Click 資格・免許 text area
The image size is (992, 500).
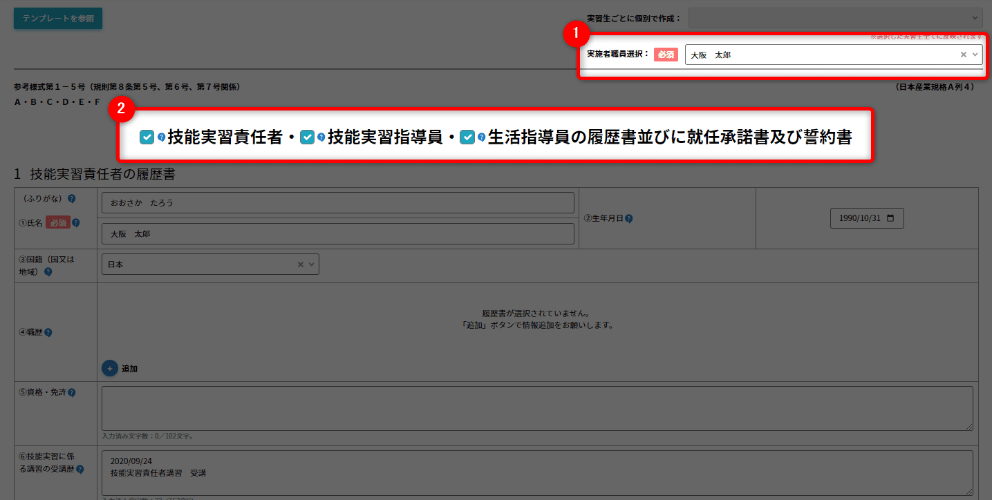[x=536, y=408]
